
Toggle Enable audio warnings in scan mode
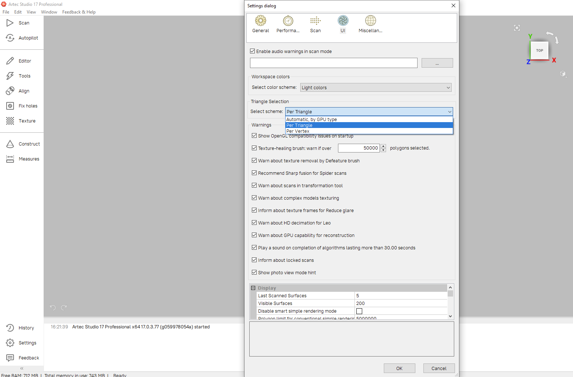point(253,51)
